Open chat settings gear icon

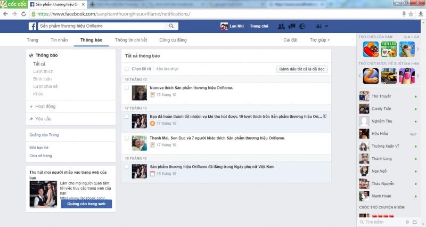click(x=407, y=222)
